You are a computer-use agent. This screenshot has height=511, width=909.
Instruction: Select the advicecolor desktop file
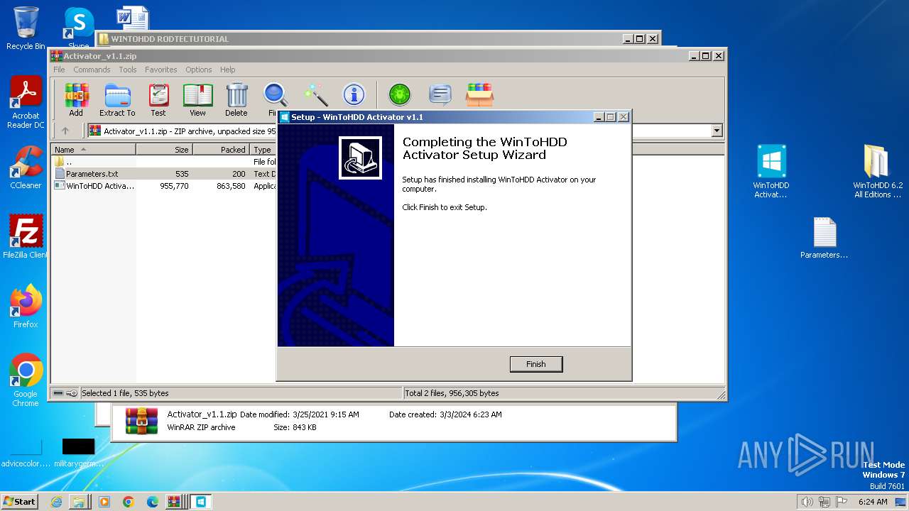(x=26, y=452)
